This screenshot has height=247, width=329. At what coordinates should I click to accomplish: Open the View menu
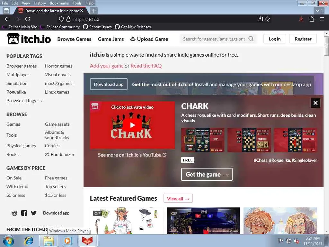(26, 3)
